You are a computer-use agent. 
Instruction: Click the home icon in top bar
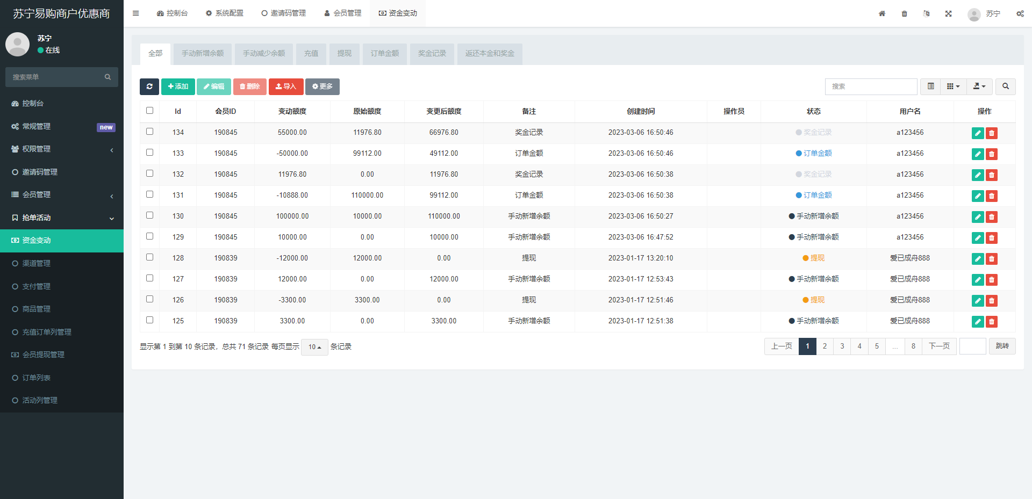(x=882, y=13)
